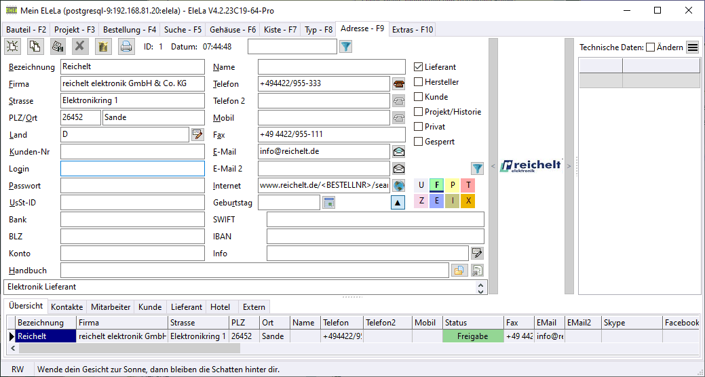
Task: Open the Technische Daten hamburger menu
Action: 692,47
